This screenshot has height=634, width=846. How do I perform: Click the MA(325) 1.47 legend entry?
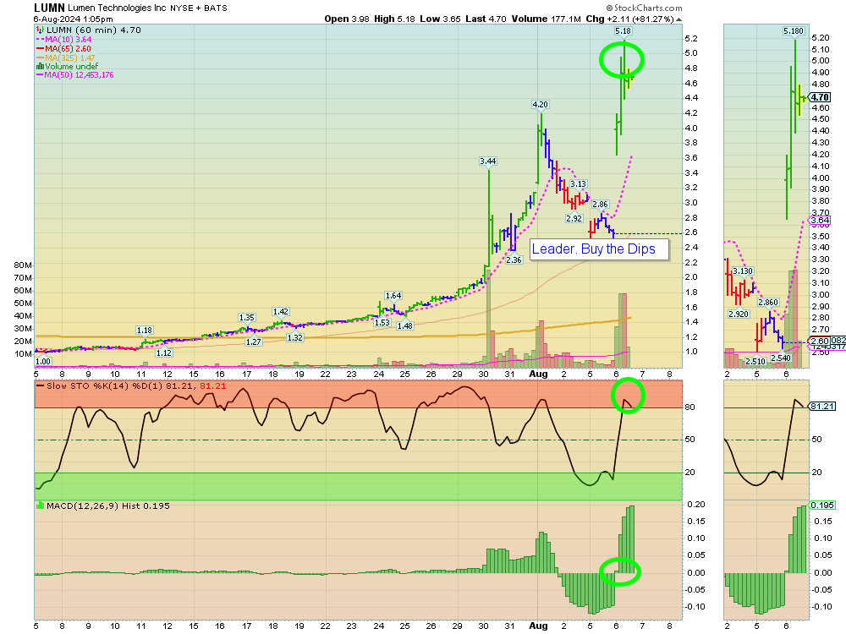click(x=66, y=57)
